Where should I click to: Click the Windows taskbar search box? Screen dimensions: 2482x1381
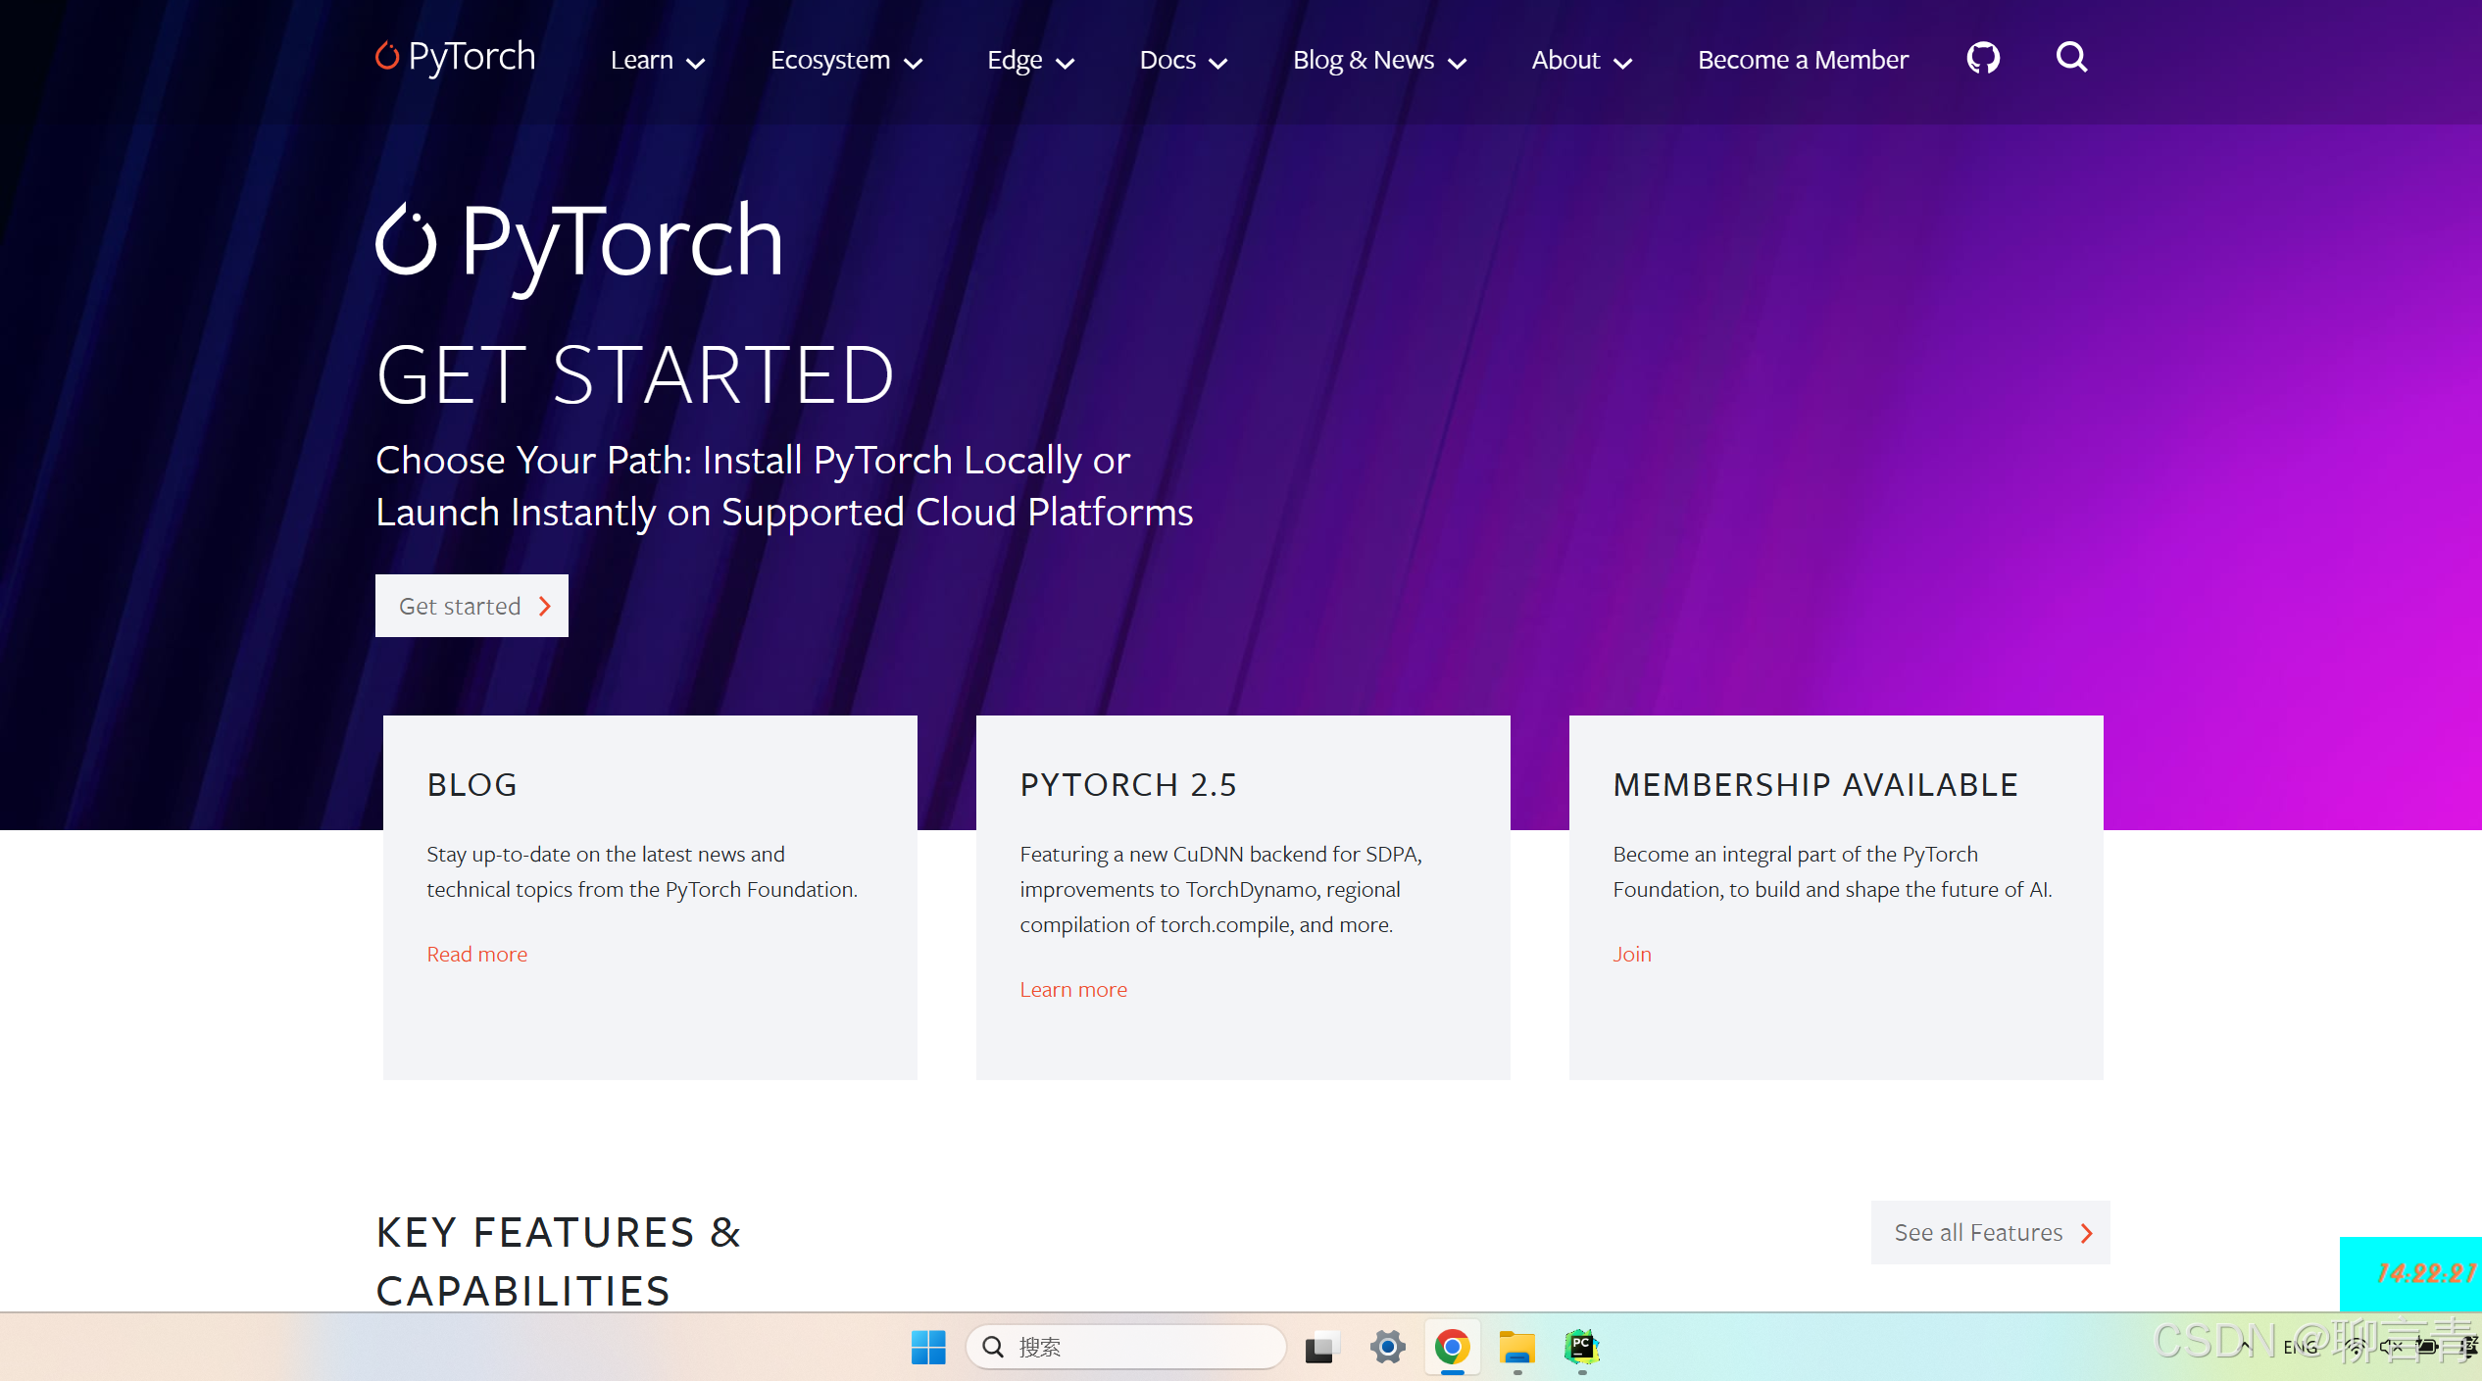coord(1127,1347)
